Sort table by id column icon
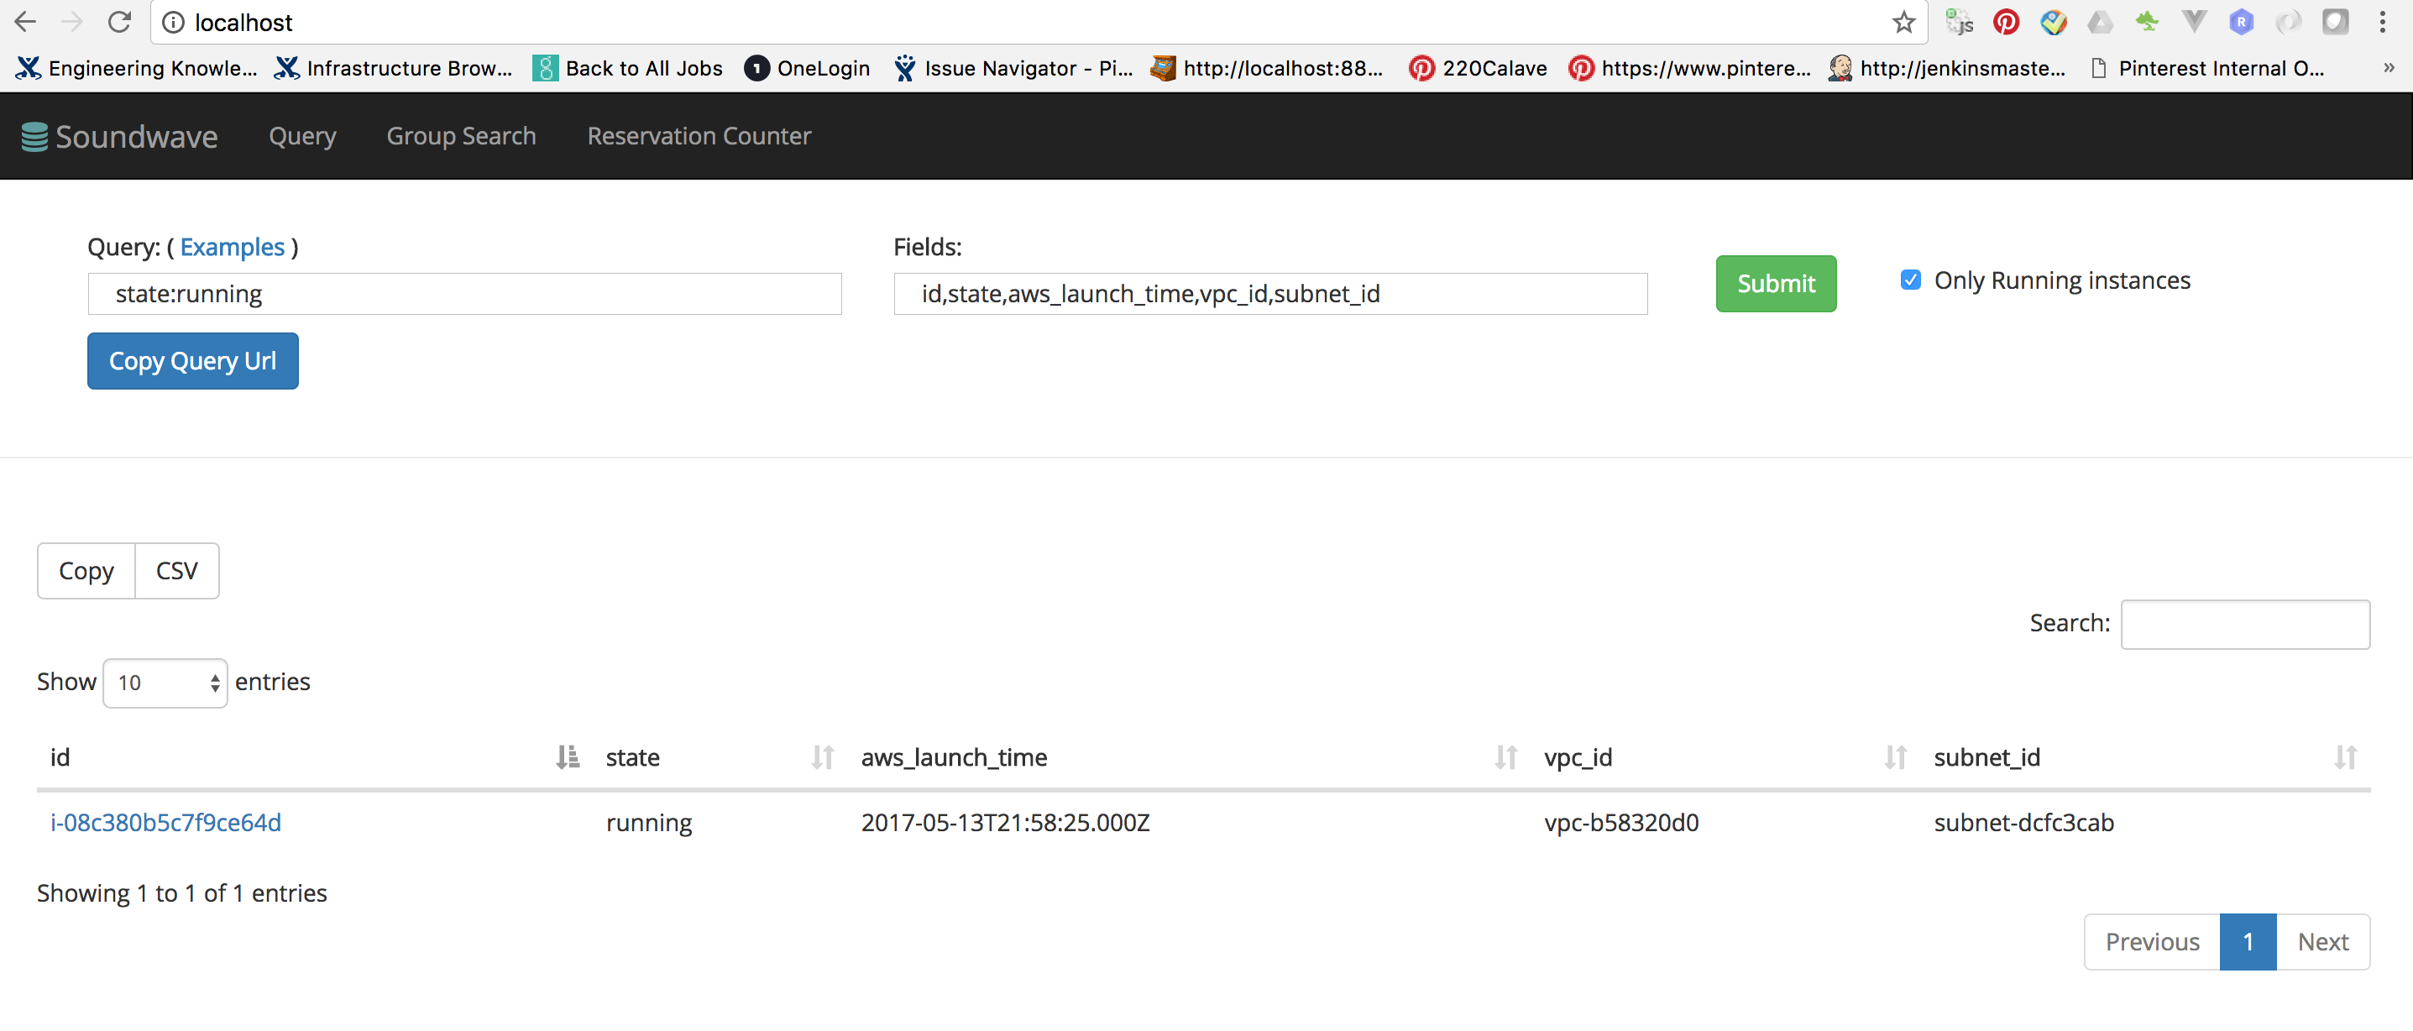The width and height of the screenshot is (2413, 1031). tap(567, 756)
